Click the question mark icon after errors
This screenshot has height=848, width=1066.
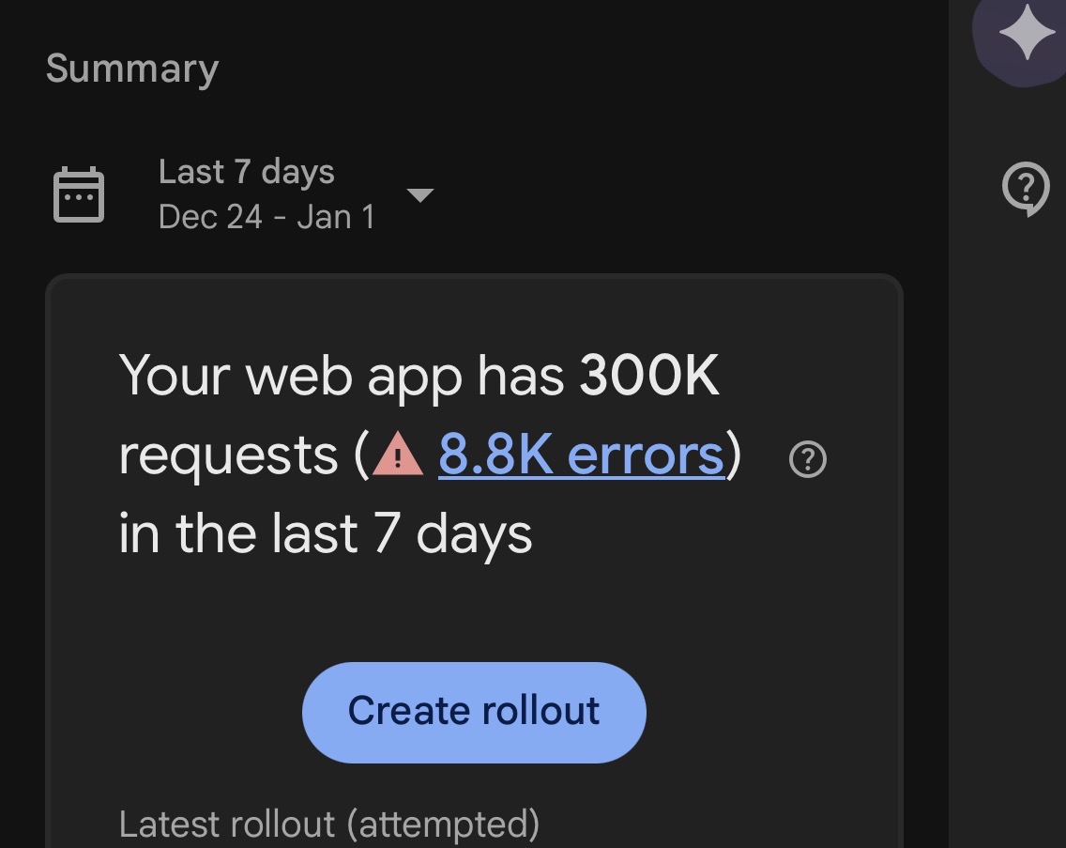(807, 460)
